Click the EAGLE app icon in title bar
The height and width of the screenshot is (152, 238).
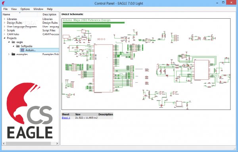tap(4, 3)
